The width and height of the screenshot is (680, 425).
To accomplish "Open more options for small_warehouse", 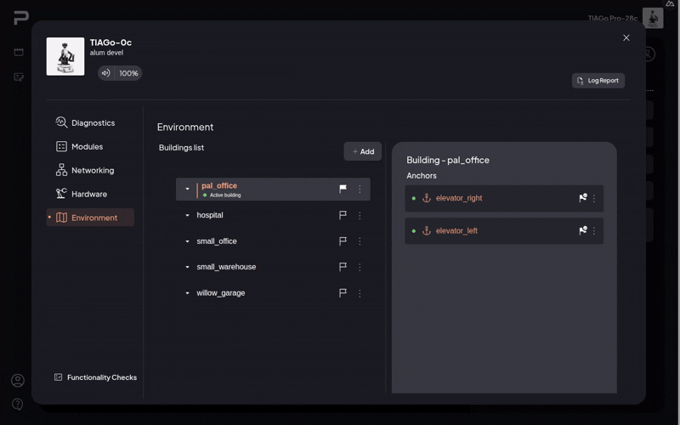I will [x=360, y=267].
